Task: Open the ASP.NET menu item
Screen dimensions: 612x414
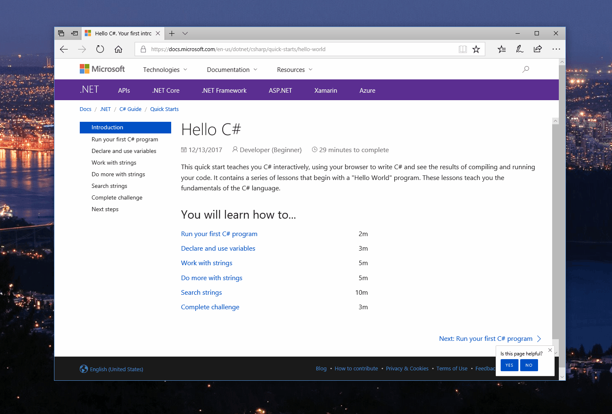Action: coord(280,91)
